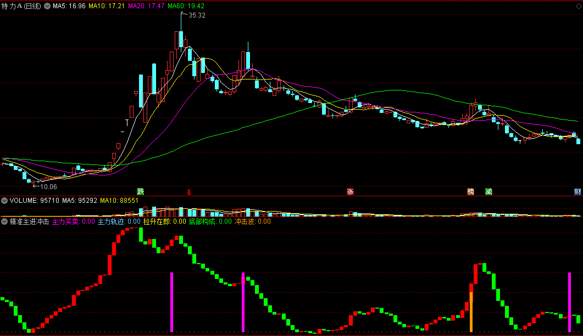
Task: Click the blue 财 event marker
Action: click(578, 191)
